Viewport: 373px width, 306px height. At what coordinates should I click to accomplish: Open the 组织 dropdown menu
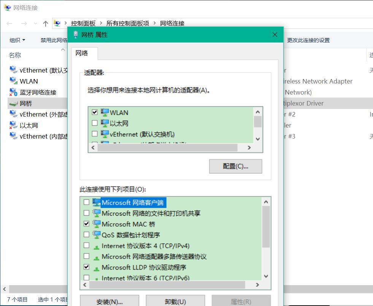(17, 40)
